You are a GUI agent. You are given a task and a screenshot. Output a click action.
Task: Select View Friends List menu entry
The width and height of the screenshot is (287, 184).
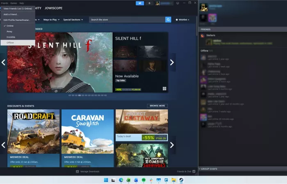(18, 9)
